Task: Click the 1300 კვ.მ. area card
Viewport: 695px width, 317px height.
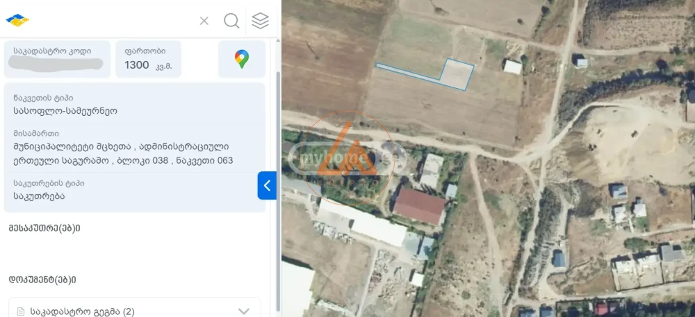Action: click(x=149, y=59)
